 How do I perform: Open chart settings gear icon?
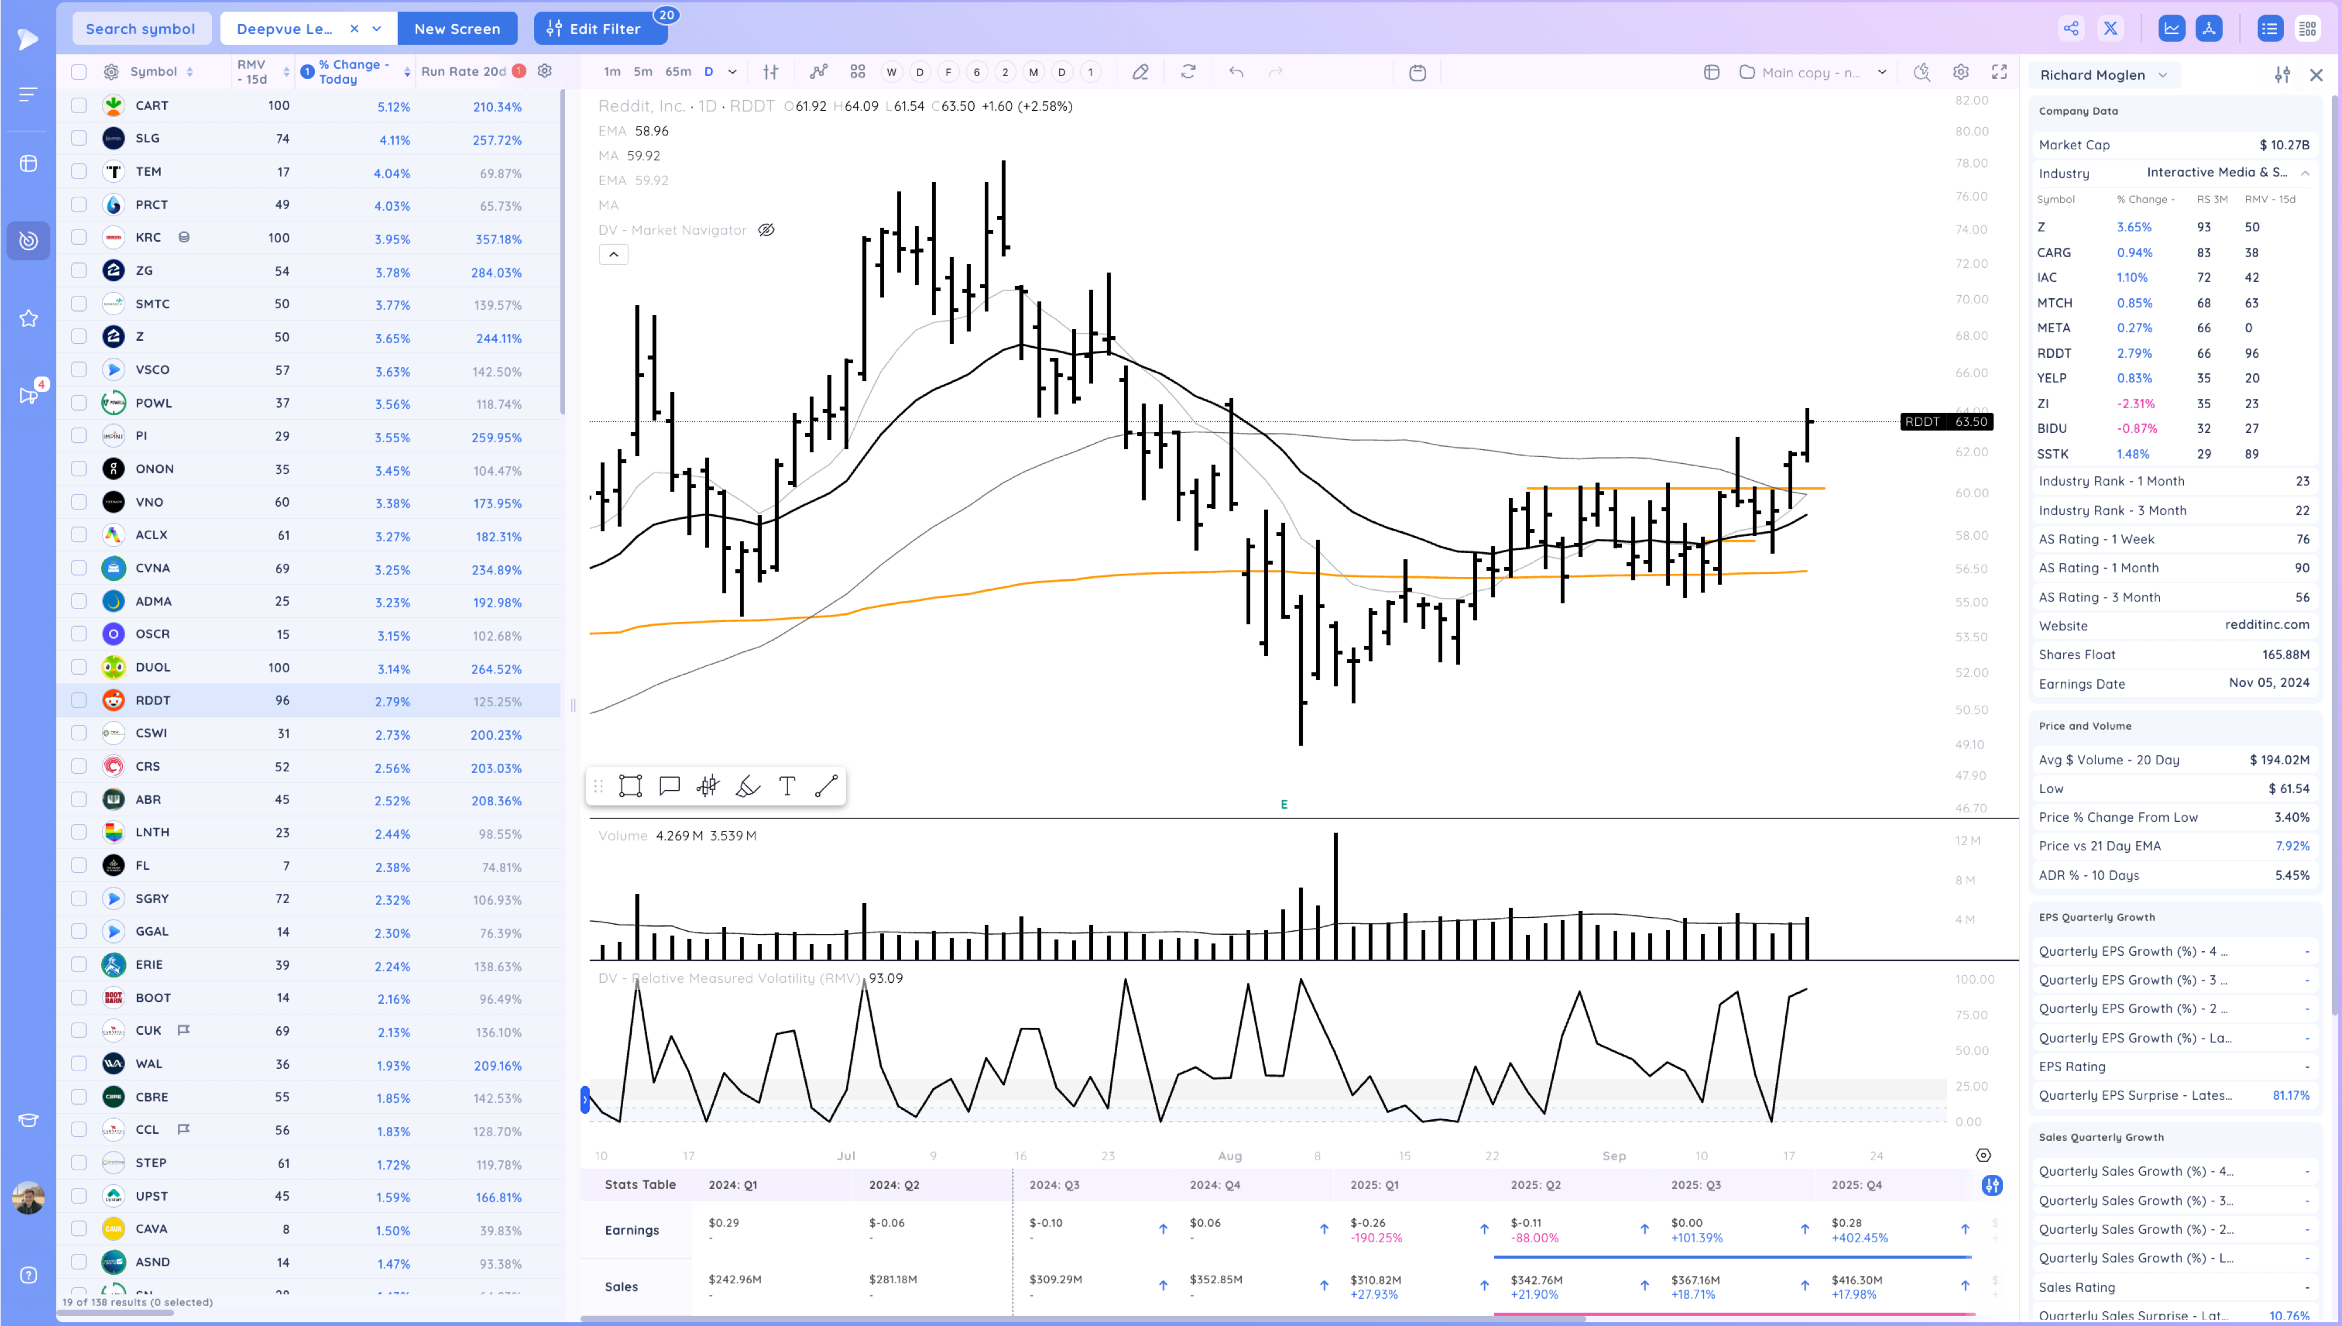point(1961,72)
